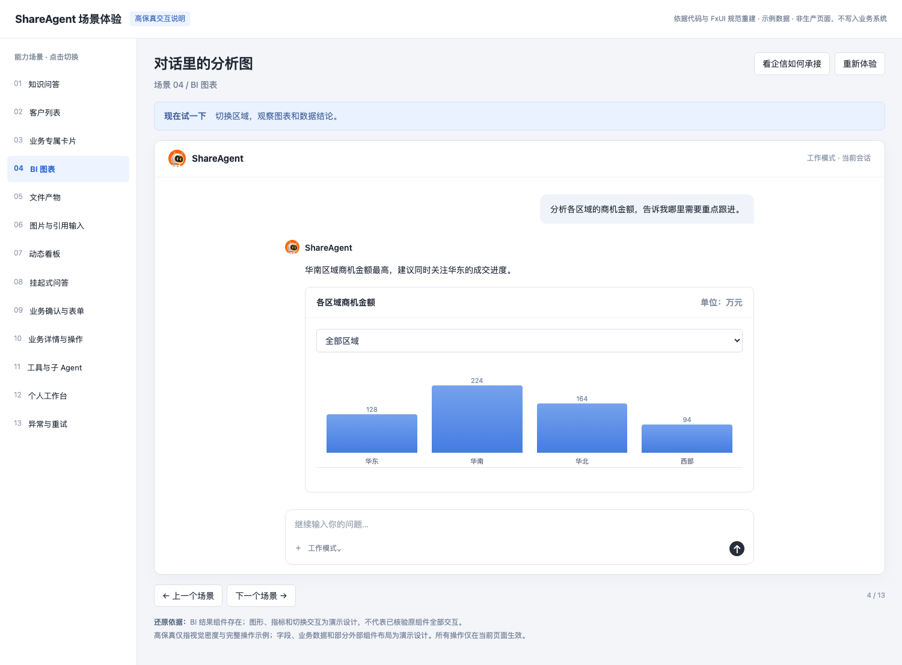Screen dimensions: 902x665
Task: Go to 下一个场景
Action: [x=261, y=596]
